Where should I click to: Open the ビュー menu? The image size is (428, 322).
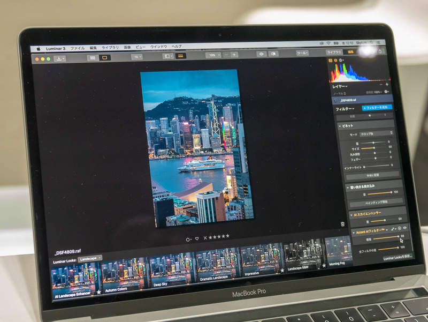140,47
